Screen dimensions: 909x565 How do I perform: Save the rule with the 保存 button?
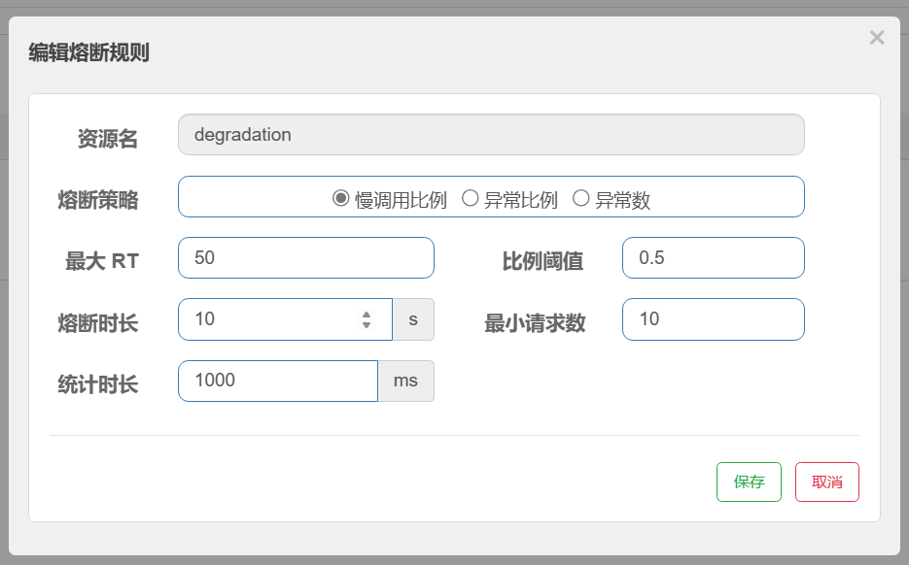tap(749, 482)
